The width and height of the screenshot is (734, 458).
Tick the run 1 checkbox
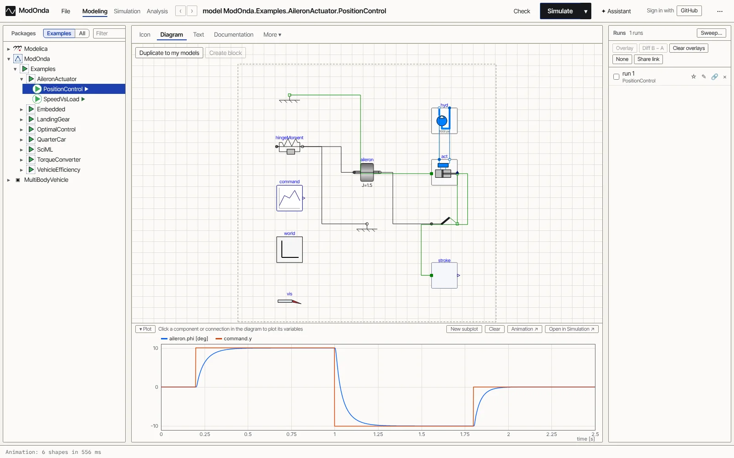click(x=616, y=77)
